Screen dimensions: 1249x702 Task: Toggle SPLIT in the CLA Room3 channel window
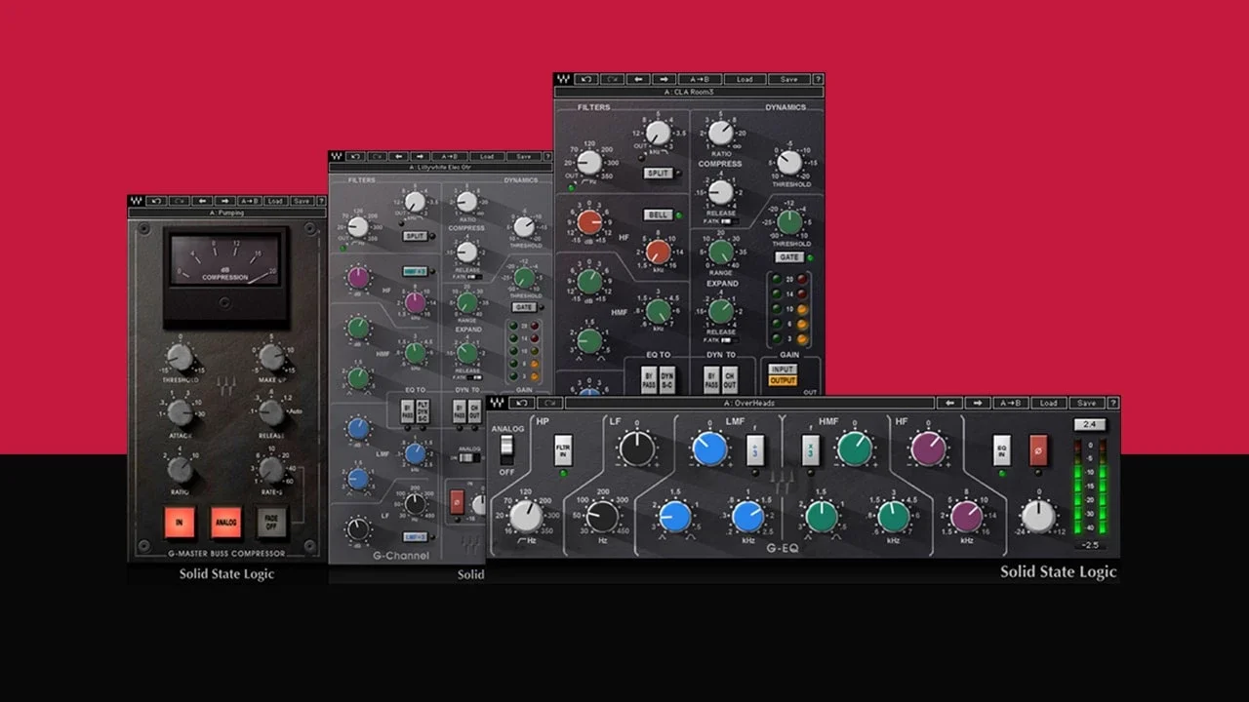(657, 173)
